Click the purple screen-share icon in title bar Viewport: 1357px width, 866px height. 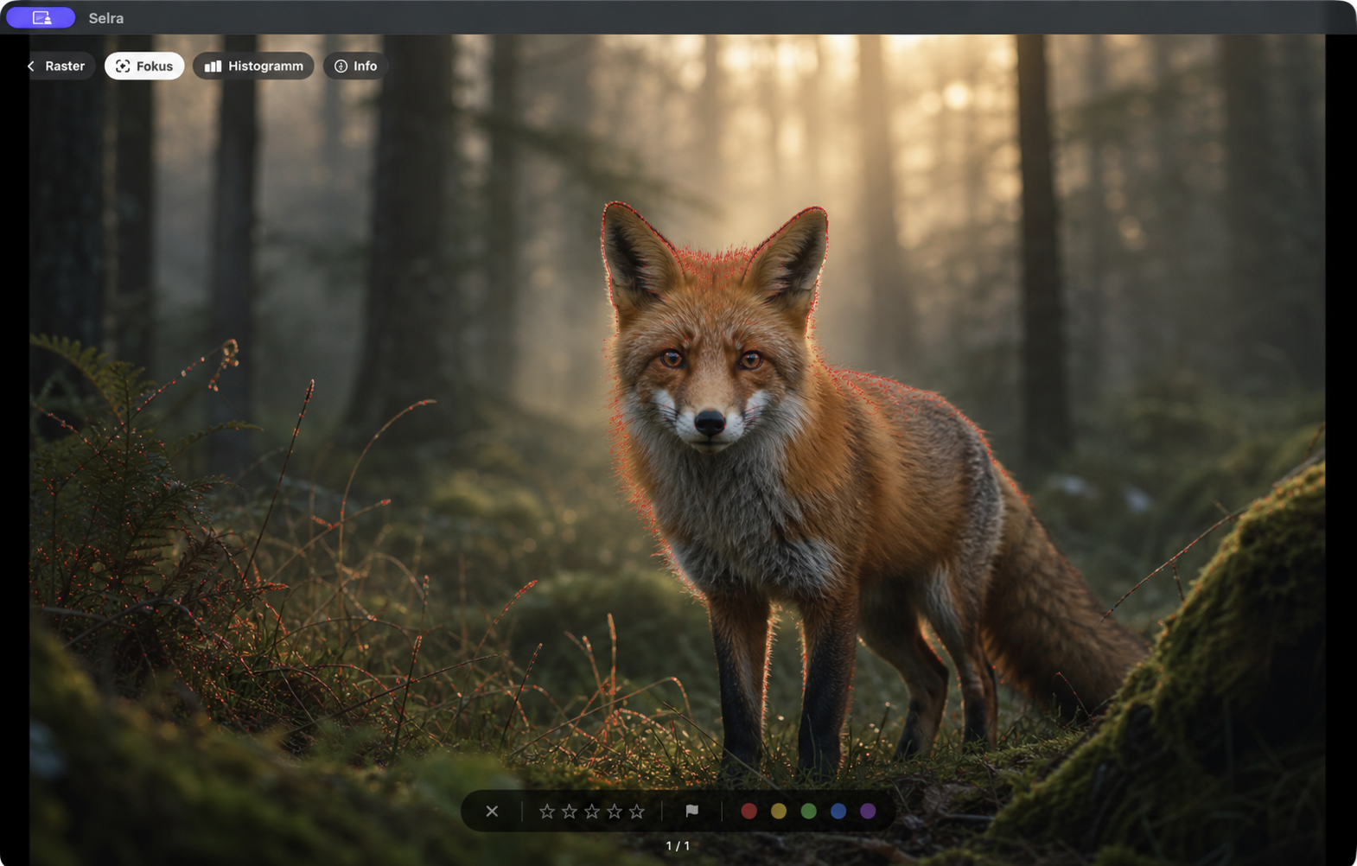click(41, 17)
